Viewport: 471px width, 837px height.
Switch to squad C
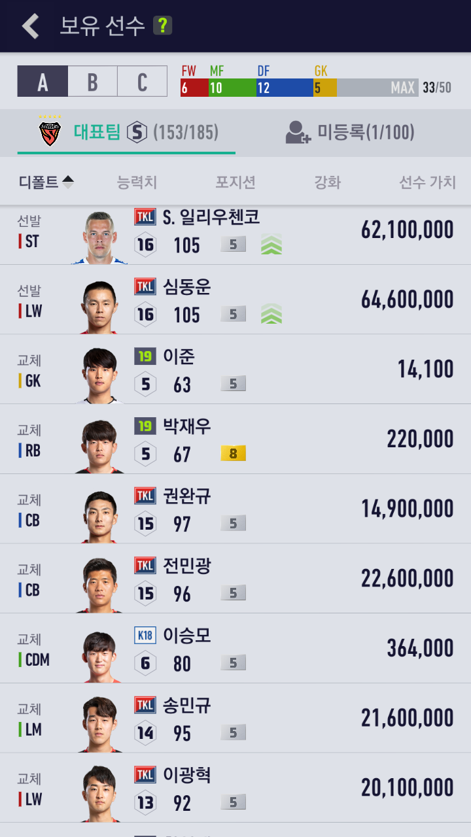(143, 82)
